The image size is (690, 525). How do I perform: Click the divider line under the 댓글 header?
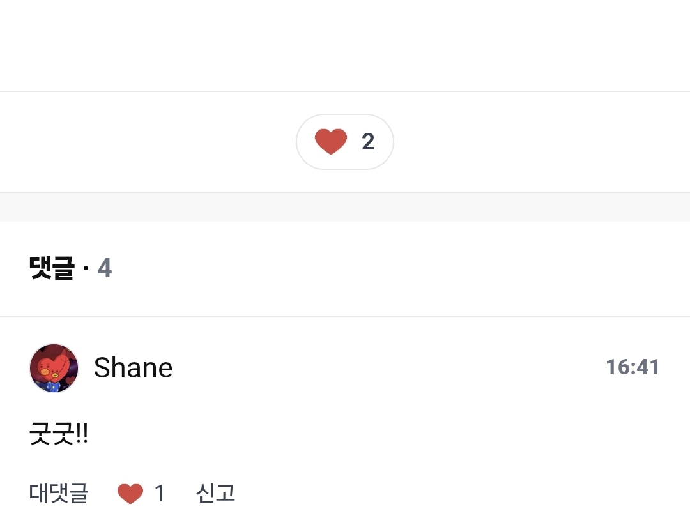(345, 317)
